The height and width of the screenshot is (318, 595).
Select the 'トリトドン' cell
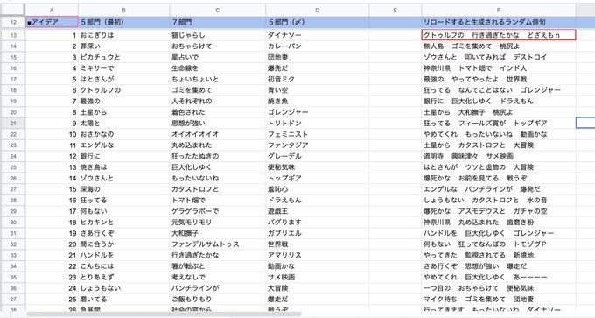click(x=317, y=124)
